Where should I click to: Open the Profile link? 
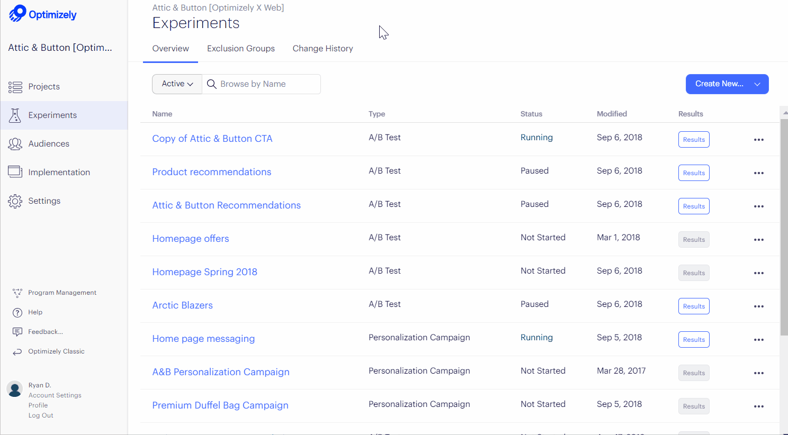coord(38,405)
